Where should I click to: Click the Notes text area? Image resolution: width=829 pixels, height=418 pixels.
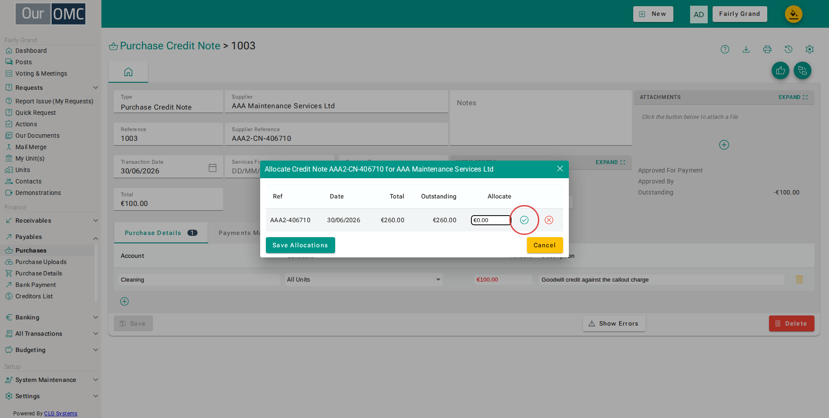[541, 118]
